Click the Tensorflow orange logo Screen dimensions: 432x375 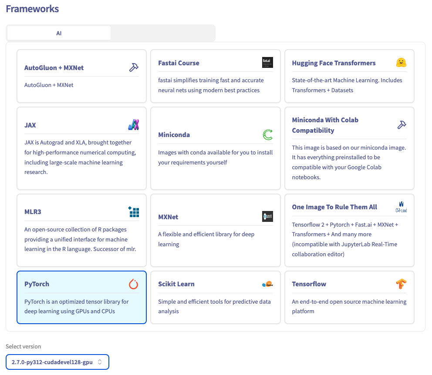pyautogui.click(x=401, y=284)
